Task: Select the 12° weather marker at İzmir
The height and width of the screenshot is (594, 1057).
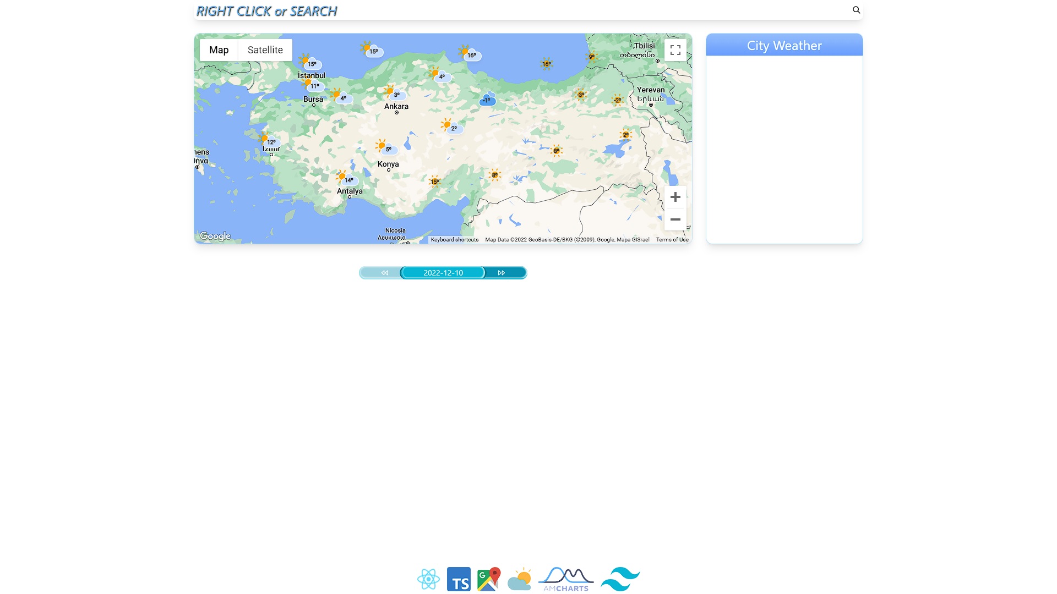Action: tap(269, 141)
